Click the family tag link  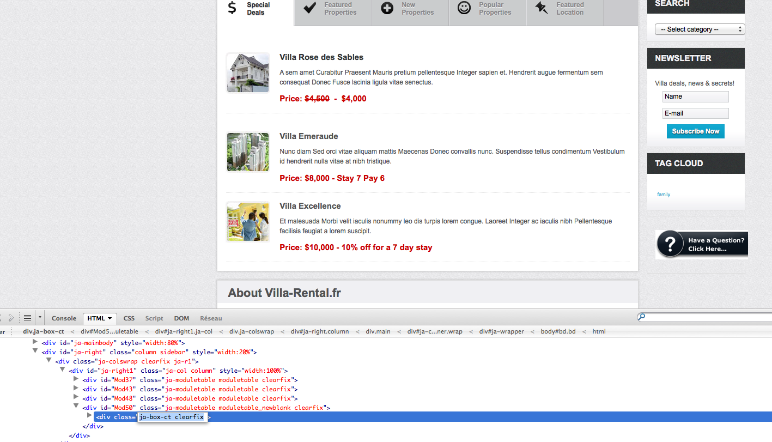pyautogui.click(x=663, y=195)
